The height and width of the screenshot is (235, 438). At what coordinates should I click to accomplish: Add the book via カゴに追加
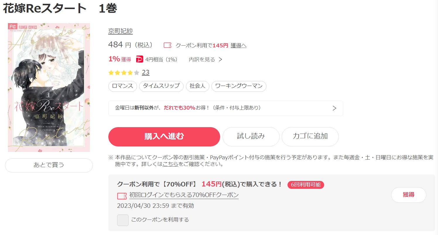(x=310, y=136)
